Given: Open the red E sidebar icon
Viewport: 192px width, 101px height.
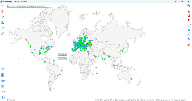Looking at the screenshot, I should pos(3,11).
